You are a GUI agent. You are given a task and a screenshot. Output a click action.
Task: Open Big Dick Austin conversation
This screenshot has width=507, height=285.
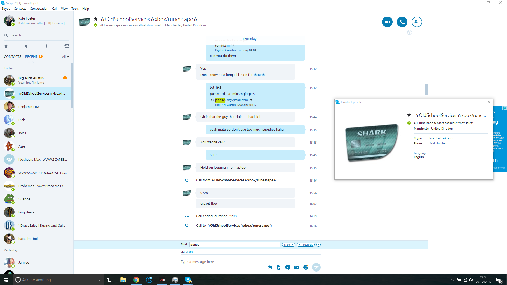35,80
